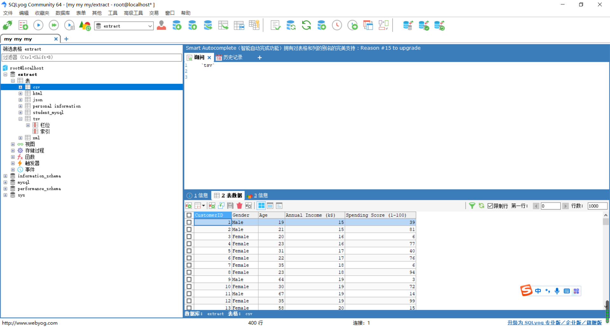Open the green filter funnel icon
The width and height of the screenshot is (610, 327).
click(472, 206)
